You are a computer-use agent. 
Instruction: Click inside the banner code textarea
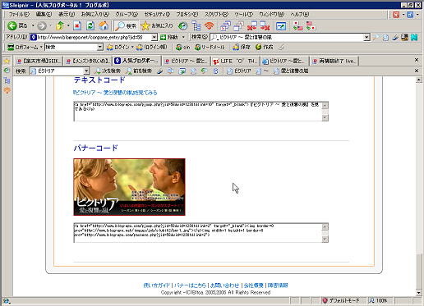pos(198,233)
